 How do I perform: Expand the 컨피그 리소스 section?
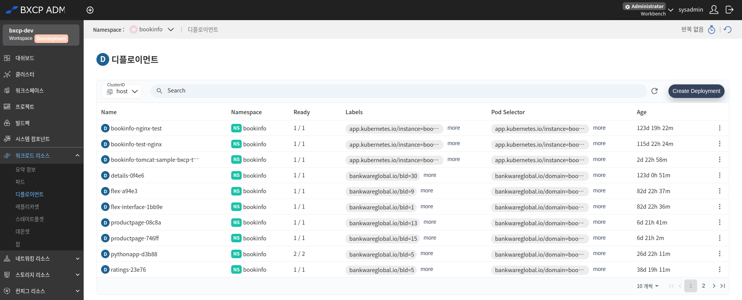point(42,291)
